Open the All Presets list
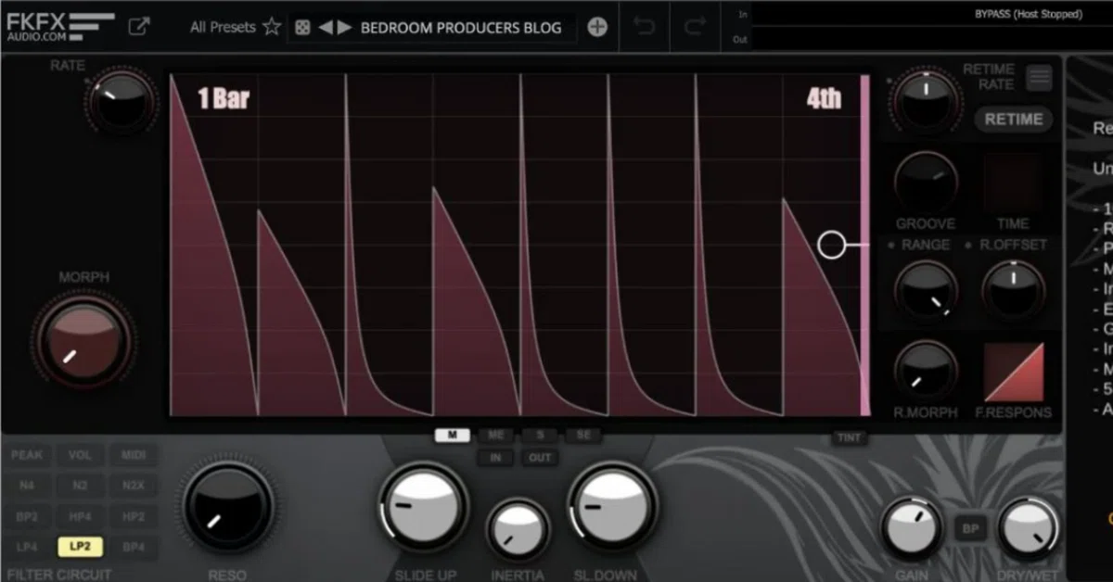This screenshot has width=1113, height=582. click(x=223, y=27)
